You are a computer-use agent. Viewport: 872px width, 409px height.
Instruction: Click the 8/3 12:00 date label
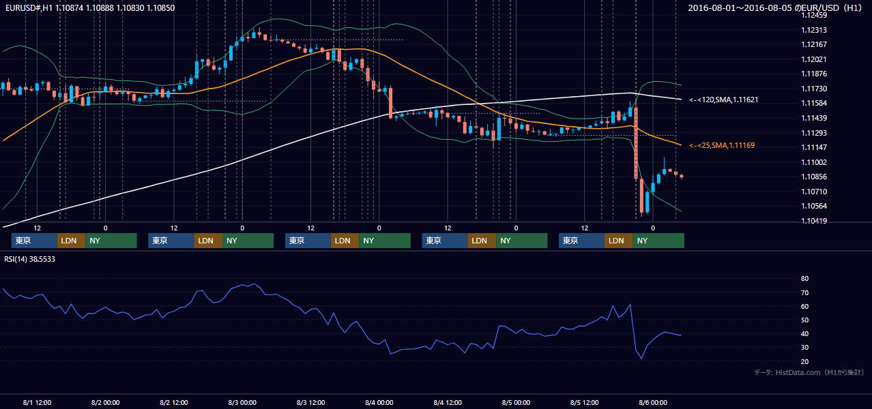coord(310,402)
